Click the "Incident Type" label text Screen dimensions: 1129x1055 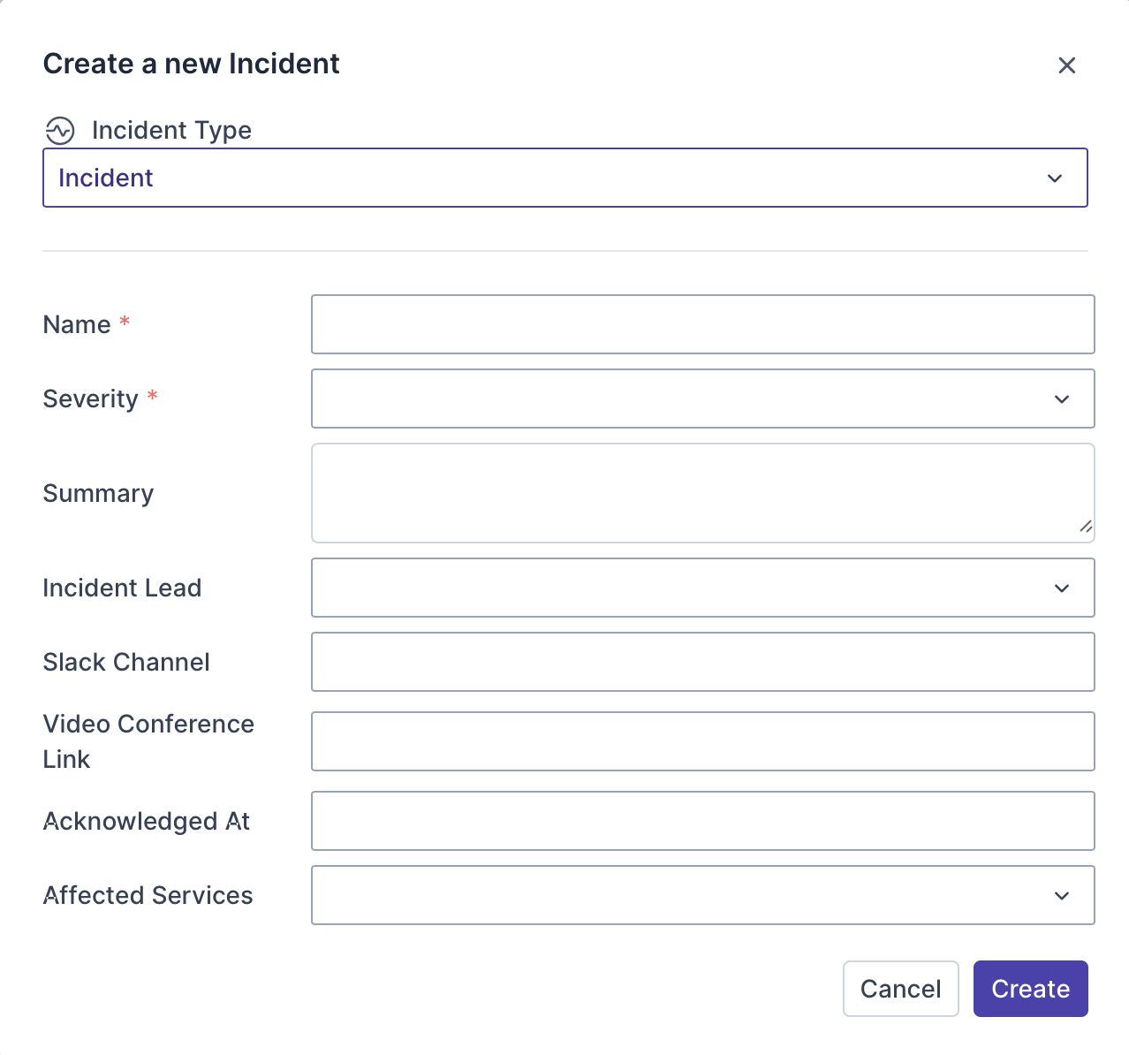(171, 131)
